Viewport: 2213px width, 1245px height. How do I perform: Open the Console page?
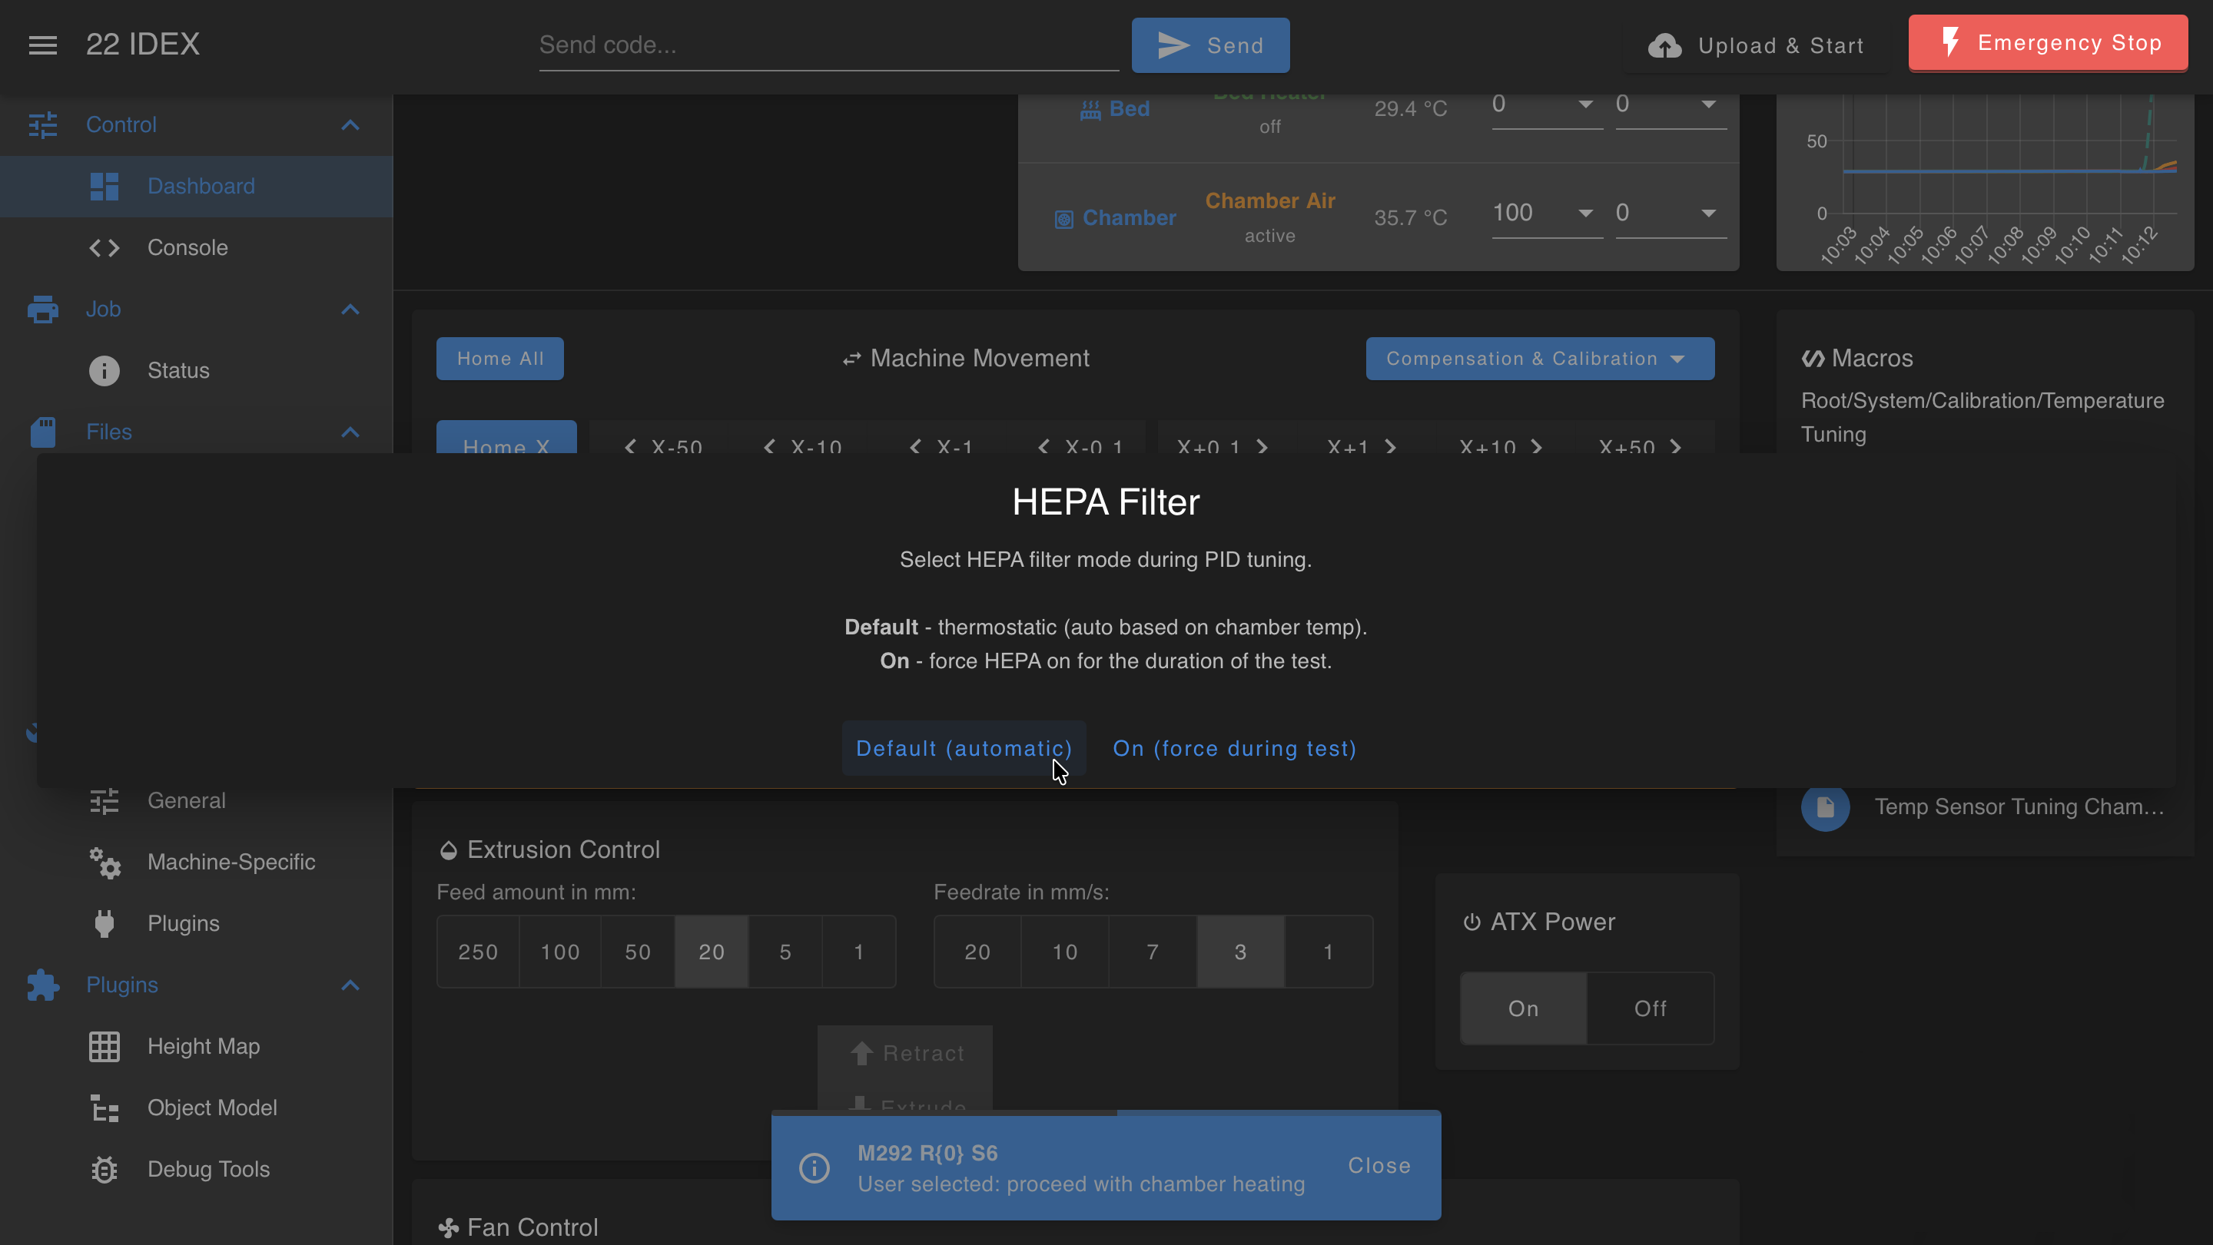(x=197, y=248)
